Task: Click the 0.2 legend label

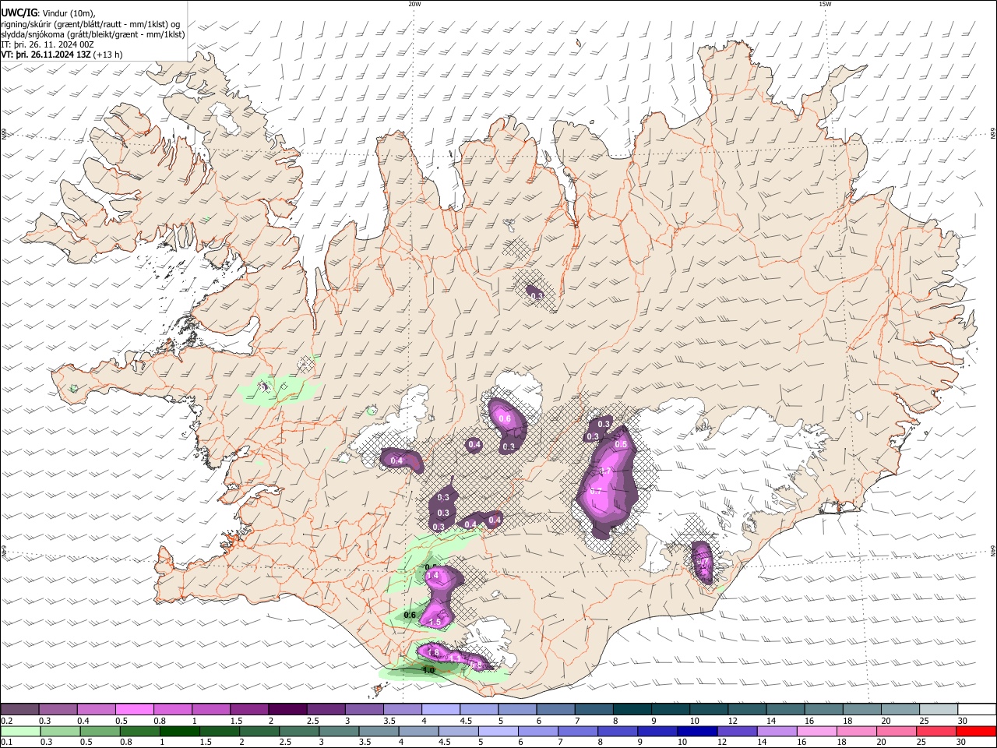Action: click(x=6, y=721)
